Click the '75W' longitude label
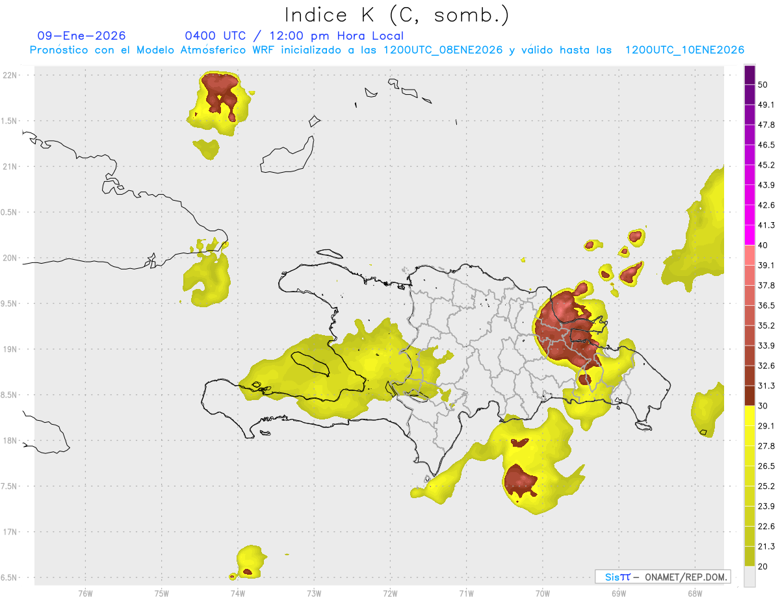 coord(162,593)
